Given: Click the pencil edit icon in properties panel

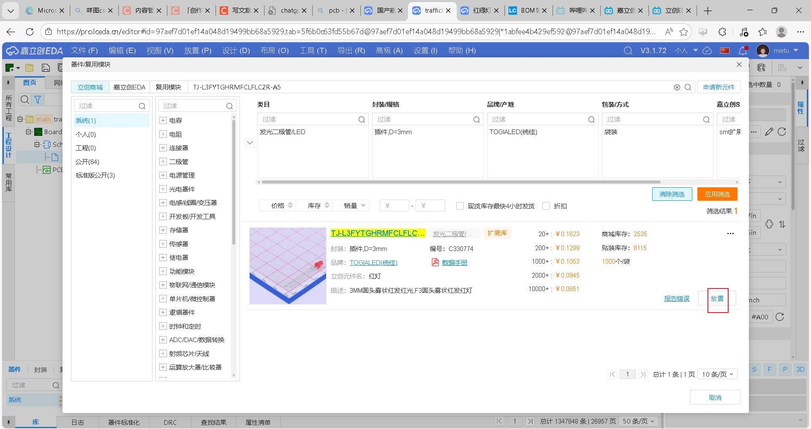Looking at the screenshot, I should (769, 132).
